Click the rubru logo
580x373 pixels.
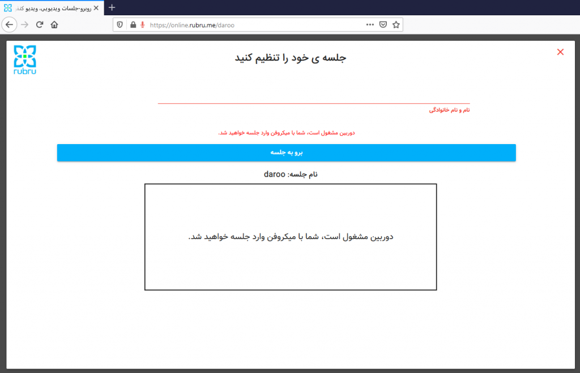click(x=25, y=60)
